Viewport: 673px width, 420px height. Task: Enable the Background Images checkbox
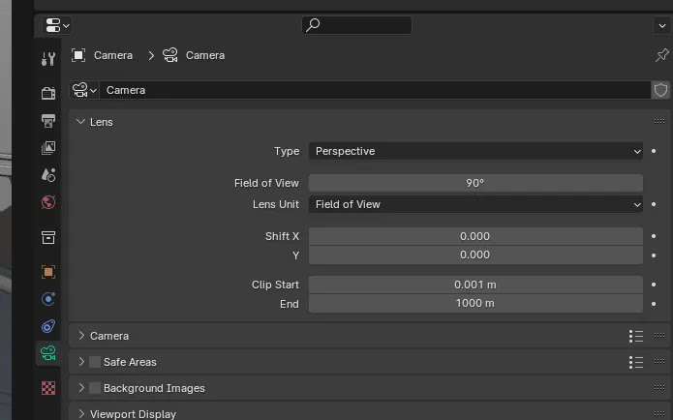[x=95, y=388]
